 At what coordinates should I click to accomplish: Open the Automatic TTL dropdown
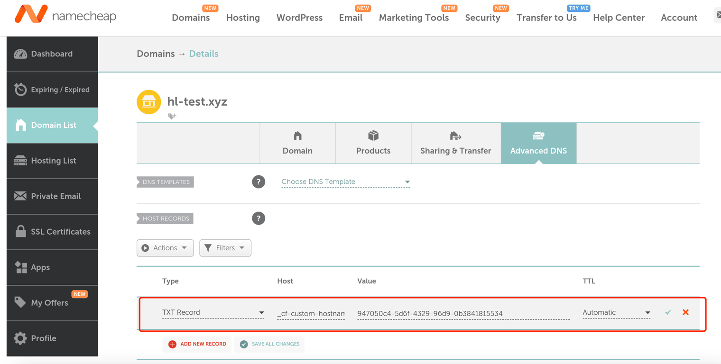(616, 313)
